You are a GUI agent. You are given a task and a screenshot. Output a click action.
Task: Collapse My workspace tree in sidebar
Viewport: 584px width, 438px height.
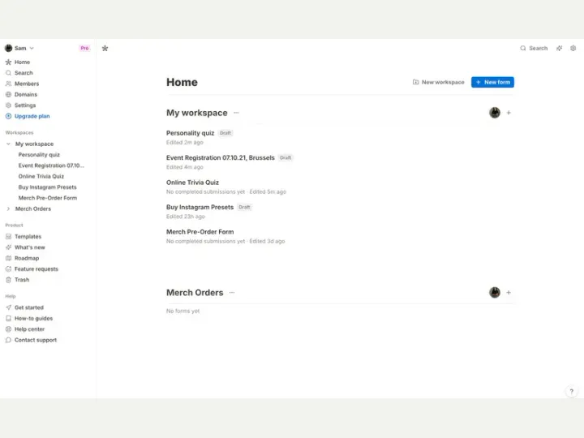tap(8, 144)
